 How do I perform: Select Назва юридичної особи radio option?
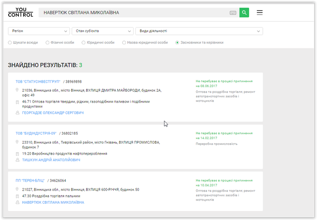[124, 42]
